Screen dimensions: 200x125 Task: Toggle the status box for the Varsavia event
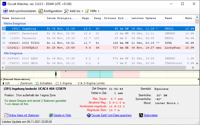(x=4, y=38)
